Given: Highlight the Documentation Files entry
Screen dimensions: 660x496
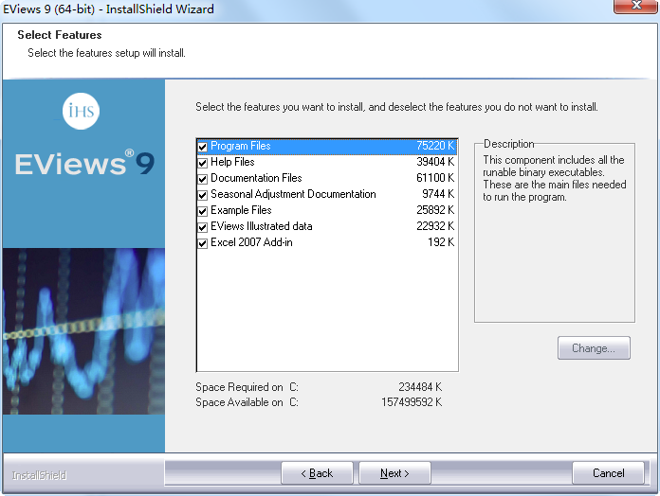Looking at the screenshot, I should click(256, 179).
